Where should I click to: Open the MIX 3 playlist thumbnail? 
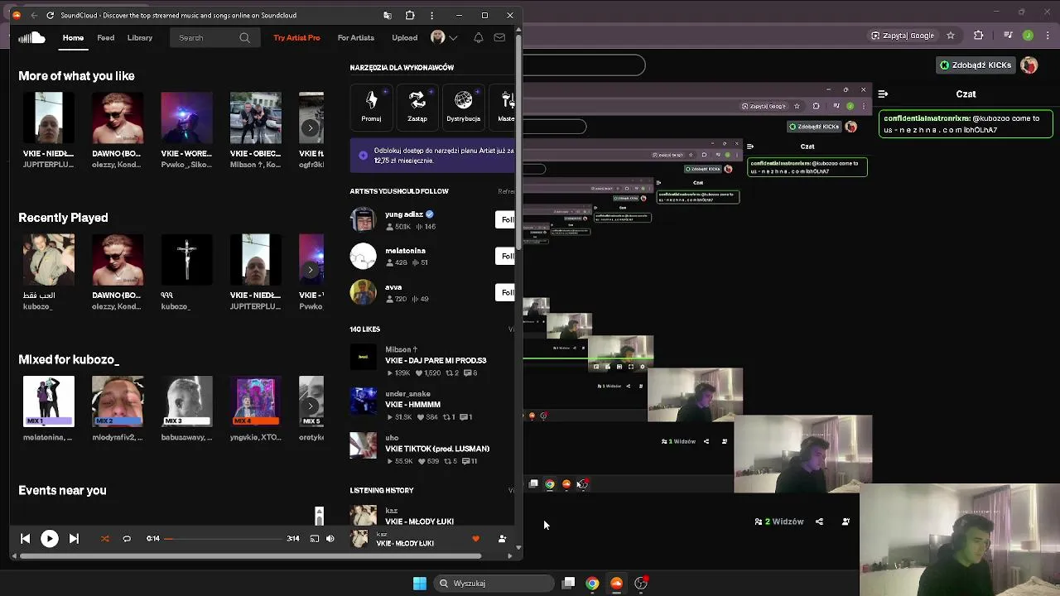point(186,401)
